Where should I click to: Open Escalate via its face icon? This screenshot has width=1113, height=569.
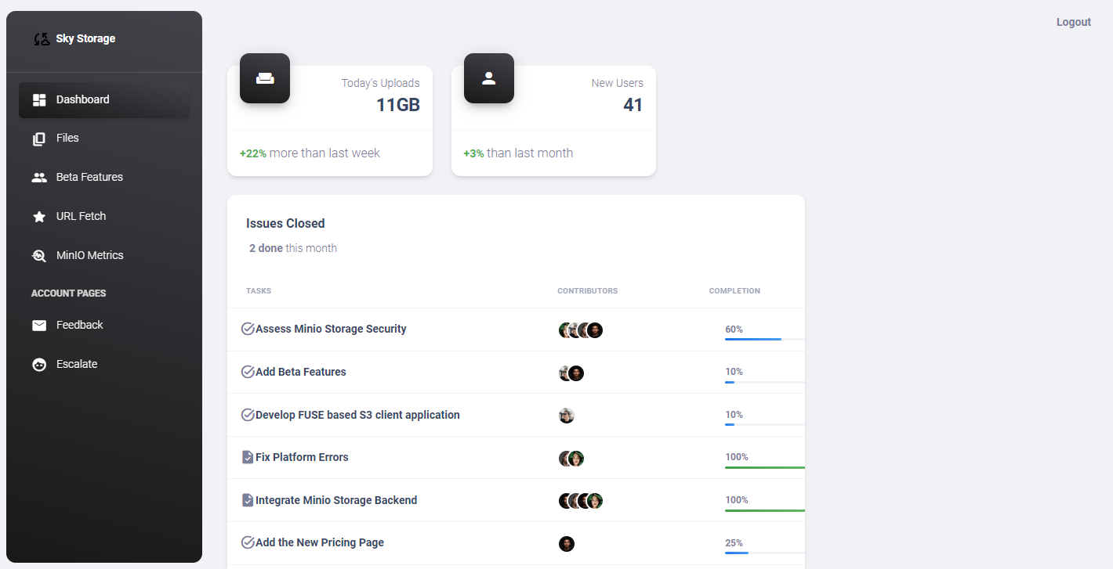click(39, 364)
